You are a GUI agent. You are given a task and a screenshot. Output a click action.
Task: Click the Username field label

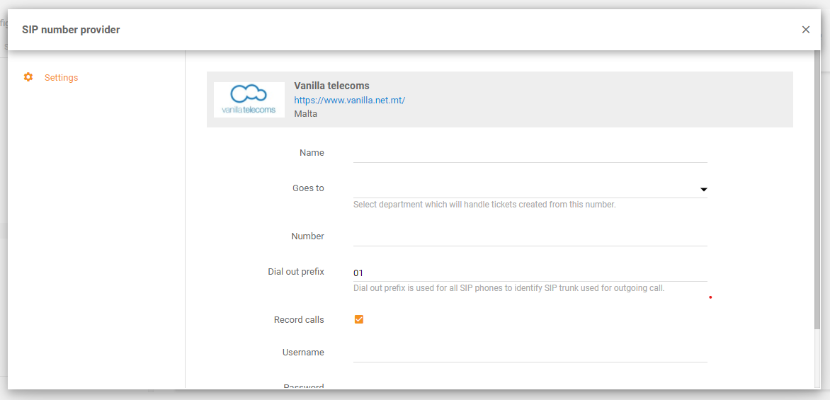(303, 353)
